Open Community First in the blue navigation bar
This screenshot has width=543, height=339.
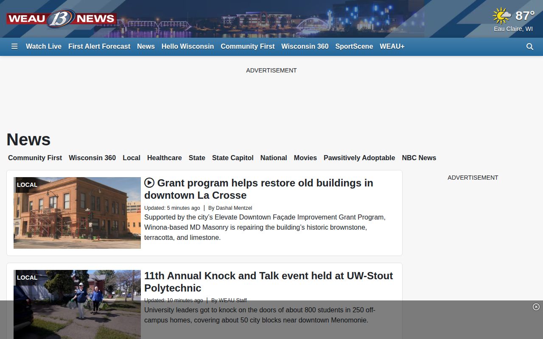[248, 47]
